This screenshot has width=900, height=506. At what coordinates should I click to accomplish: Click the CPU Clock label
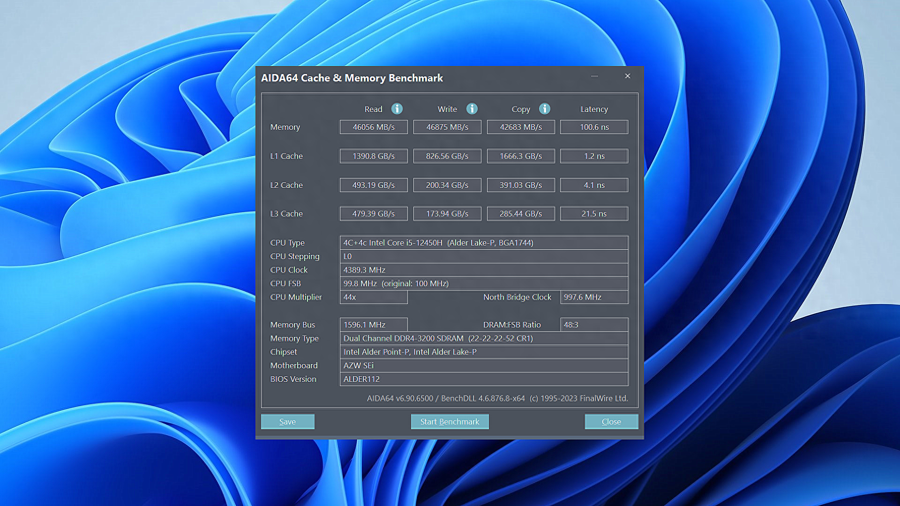[x=289, y=270]
